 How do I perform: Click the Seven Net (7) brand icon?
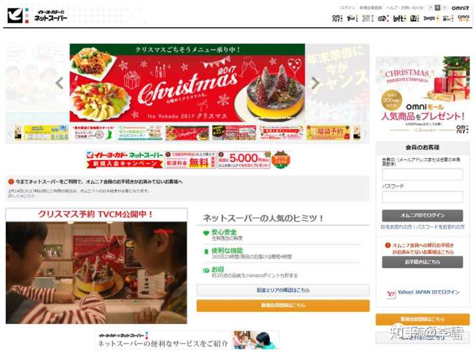[352, 19]
